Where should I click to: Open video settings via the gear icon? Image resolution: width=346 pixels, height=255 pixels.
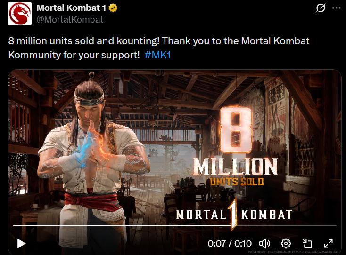pyautogui.click(x=286, y=244)
